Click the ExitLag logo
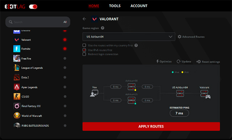The width and height of the screenshot is (232, 140). point(15,7)
